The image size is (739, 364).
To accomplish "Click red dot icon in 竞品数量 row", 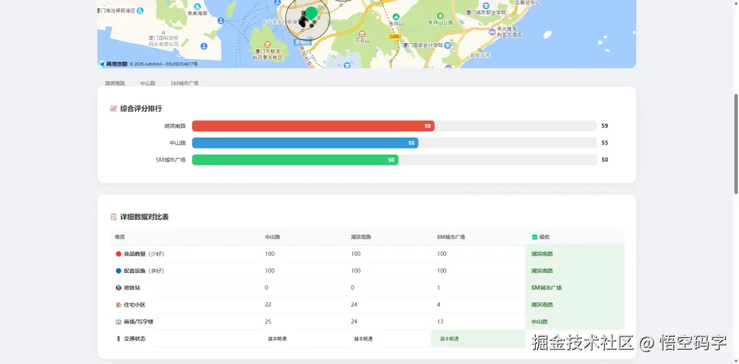I will tap(118, 254).
